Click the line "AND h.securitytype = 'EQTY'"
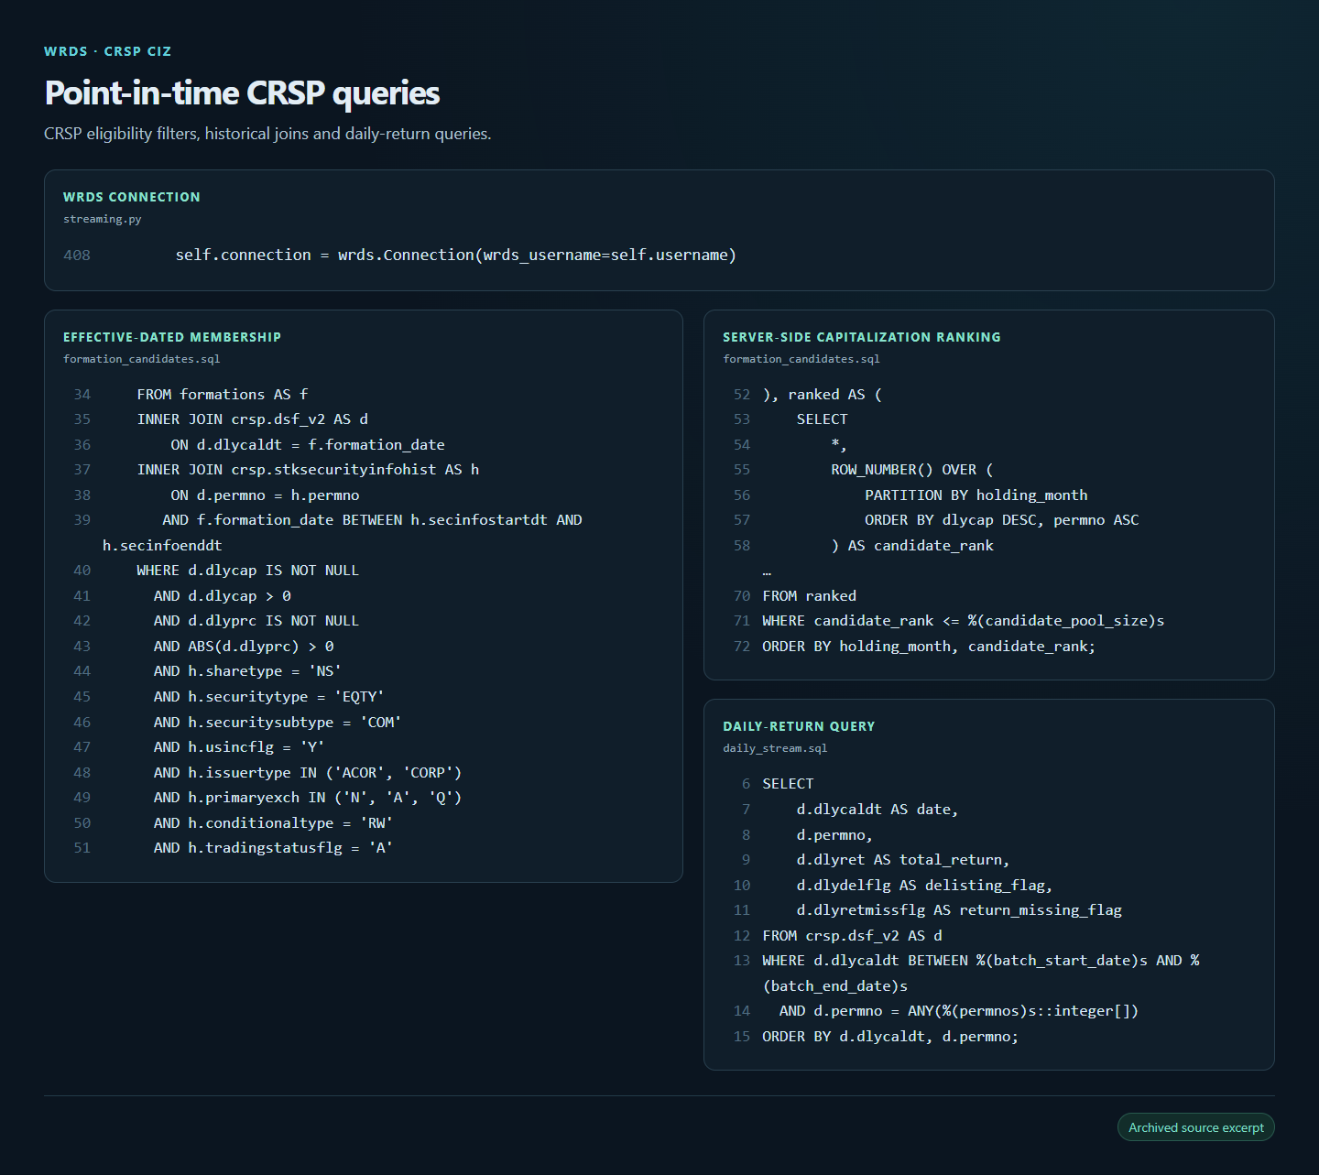Viewport: 1319px width, 1175px height. coord(269,696)
